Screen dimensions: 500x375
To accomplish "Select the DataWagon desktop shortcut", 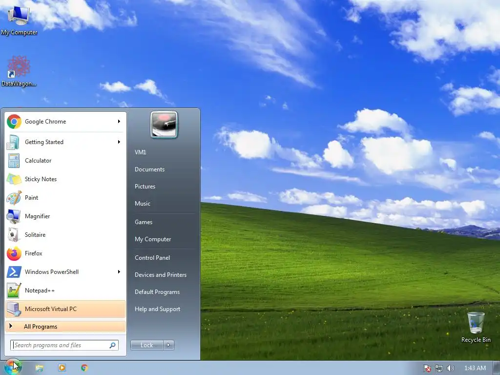I will [19, 71].
